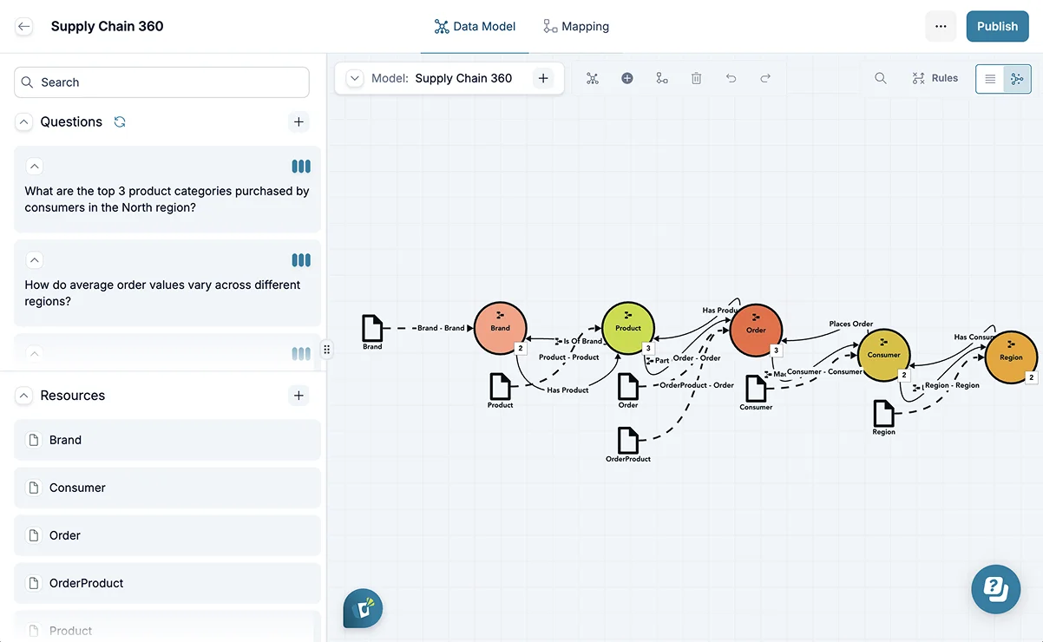
Task: Open the chat assistant bubble
Action: (x=995, y=589)
